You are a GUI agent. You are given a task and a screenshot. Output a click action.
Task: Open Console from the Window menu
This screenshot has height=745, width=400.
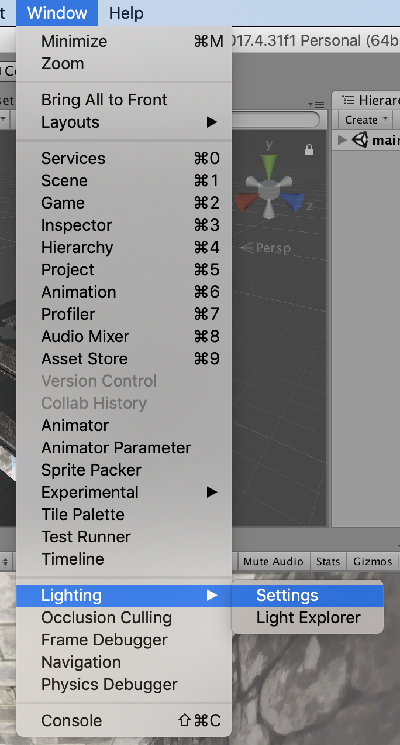coord(72,721)
